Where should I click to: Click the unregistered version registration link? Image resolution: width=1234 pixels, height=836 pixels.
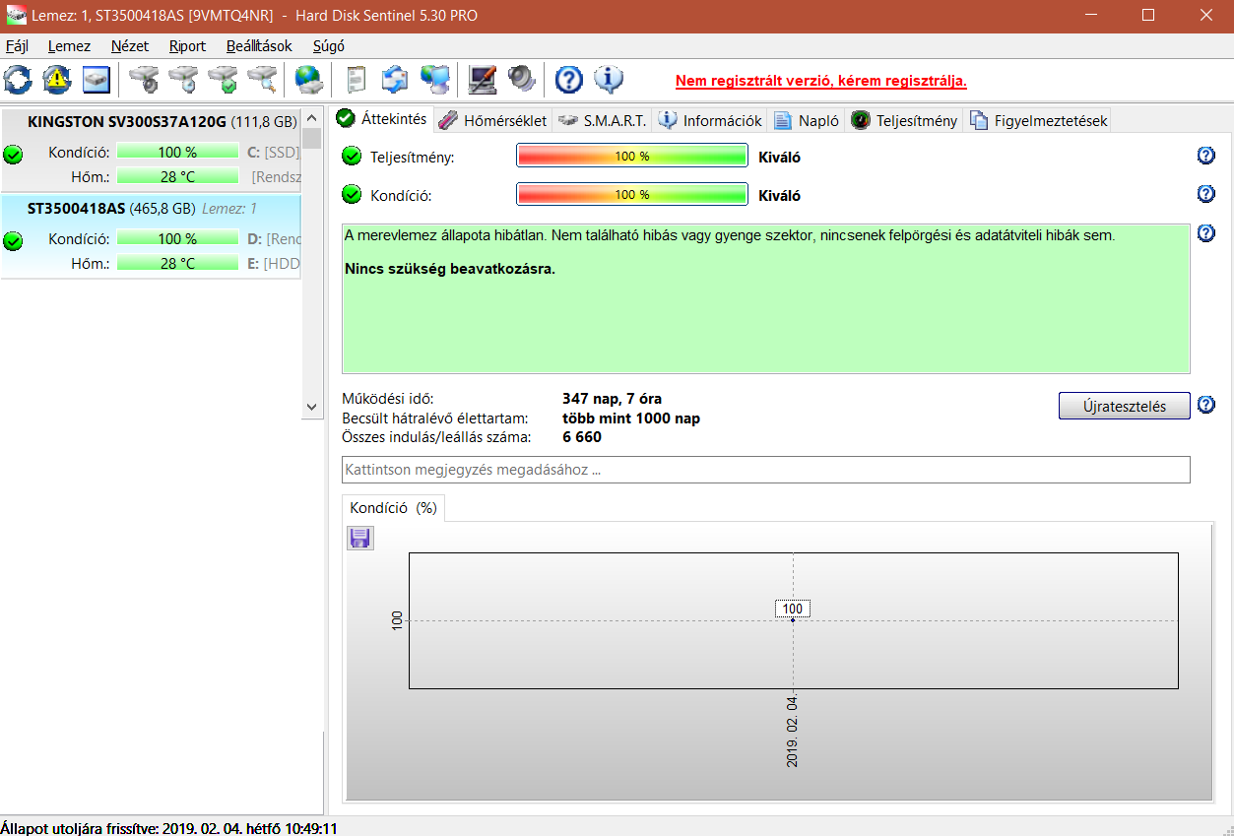pyautogui.click(x=821, y=81)
